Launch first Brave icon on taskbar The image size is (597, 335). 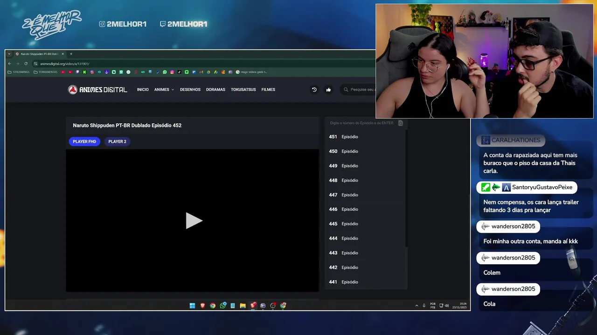click(202, 306)
